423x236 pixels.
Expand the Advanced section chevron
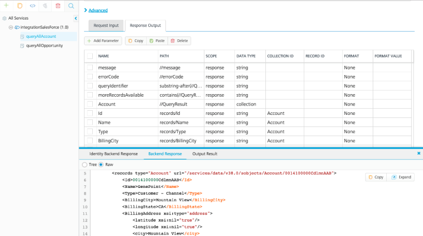(86, 10)
